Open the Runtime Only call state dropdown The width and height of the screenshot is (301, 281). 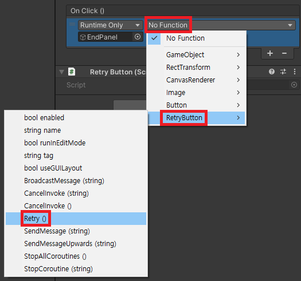pyautogui.click(x=111, y=25)
